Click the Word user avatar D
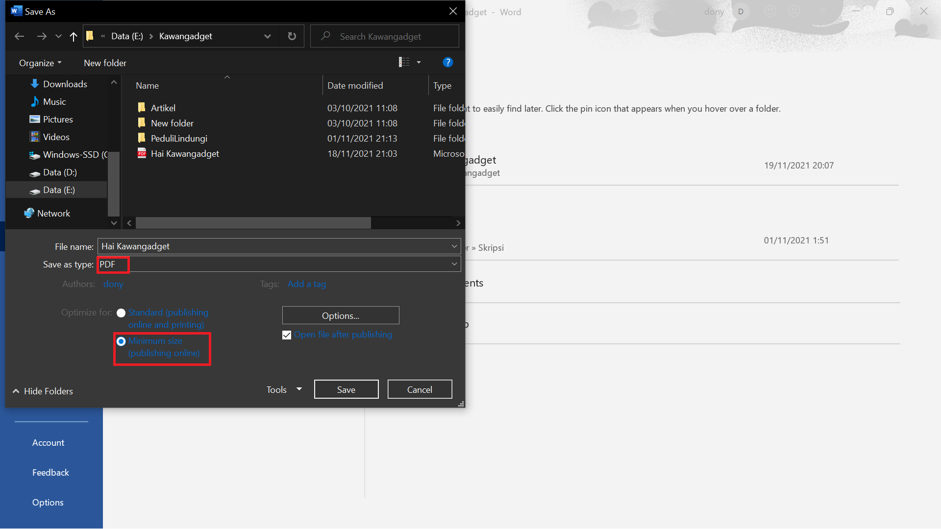 (x=741, y=12)
